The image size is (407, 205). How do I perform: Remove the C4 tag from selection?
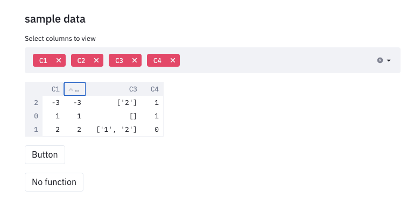click(173, 60)
